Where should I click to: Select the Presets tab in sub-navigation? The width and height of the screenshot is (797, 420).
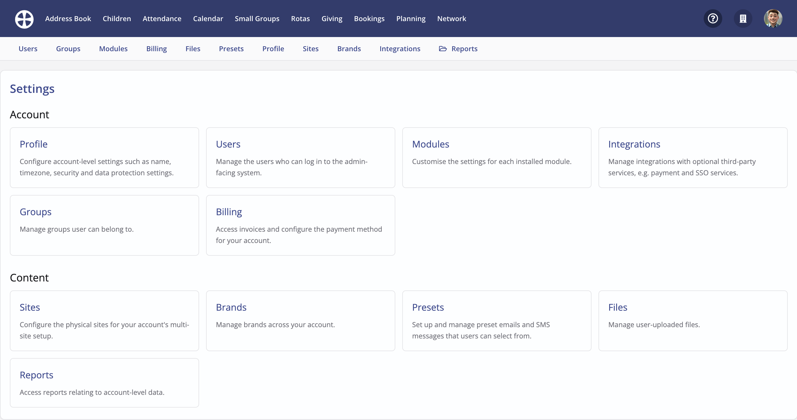(231, 49)
